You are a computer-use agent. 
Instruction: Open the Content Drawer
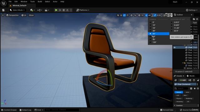click(x=9, y=110)
